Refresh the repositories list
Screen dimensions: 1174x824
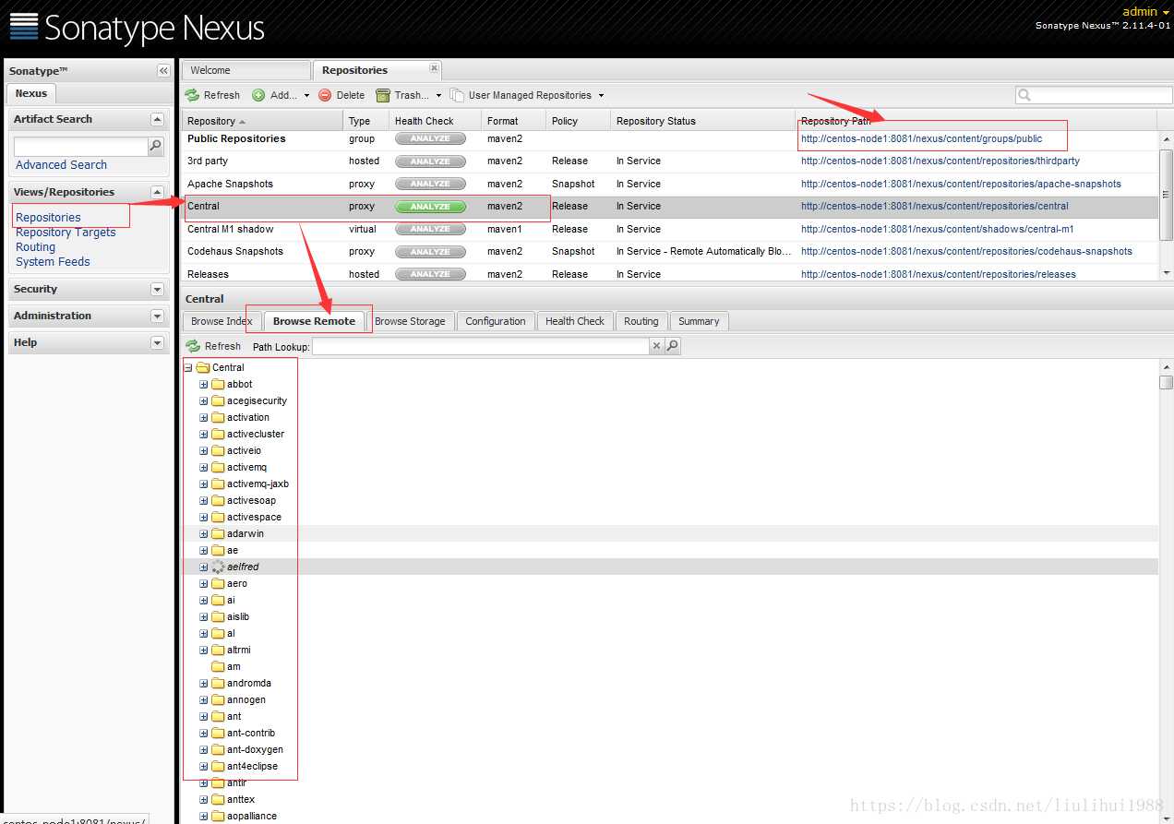[x=212, y=95]
